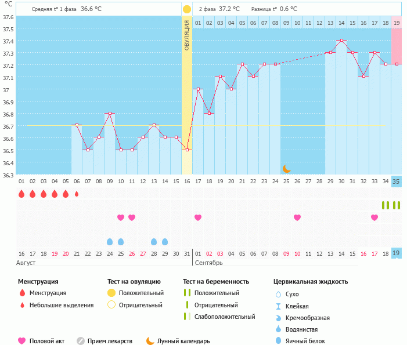The width and height of the screenshot is (407, 345).
Task: Click the cervical fluid drop on cycle day 09
Action: click(110, 241)
